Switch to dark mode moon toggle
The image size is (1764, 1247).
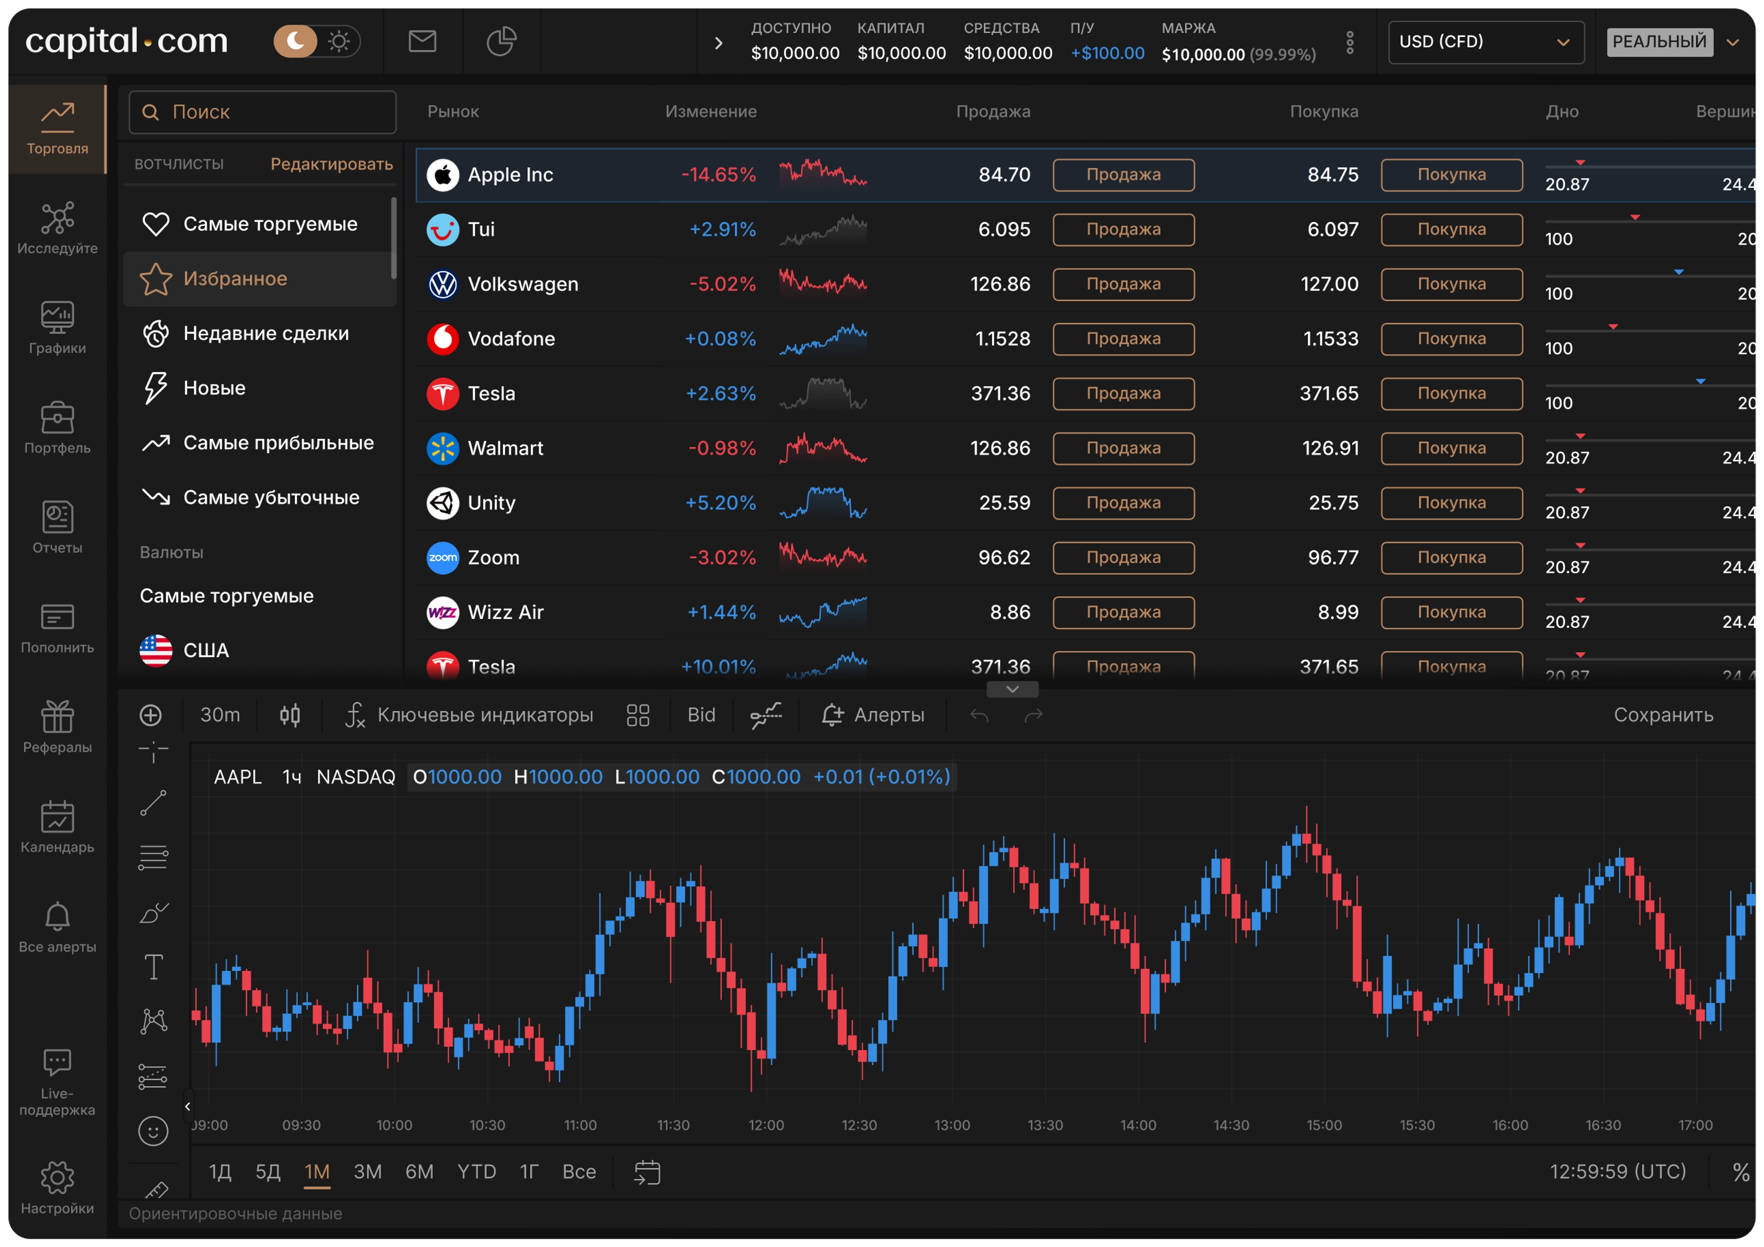(296, 41)
